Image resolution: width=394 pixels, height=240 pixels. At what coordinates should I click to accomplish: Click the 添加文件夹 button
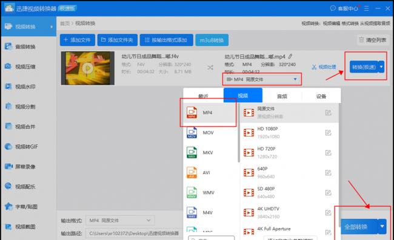click(x=118, y=40)
